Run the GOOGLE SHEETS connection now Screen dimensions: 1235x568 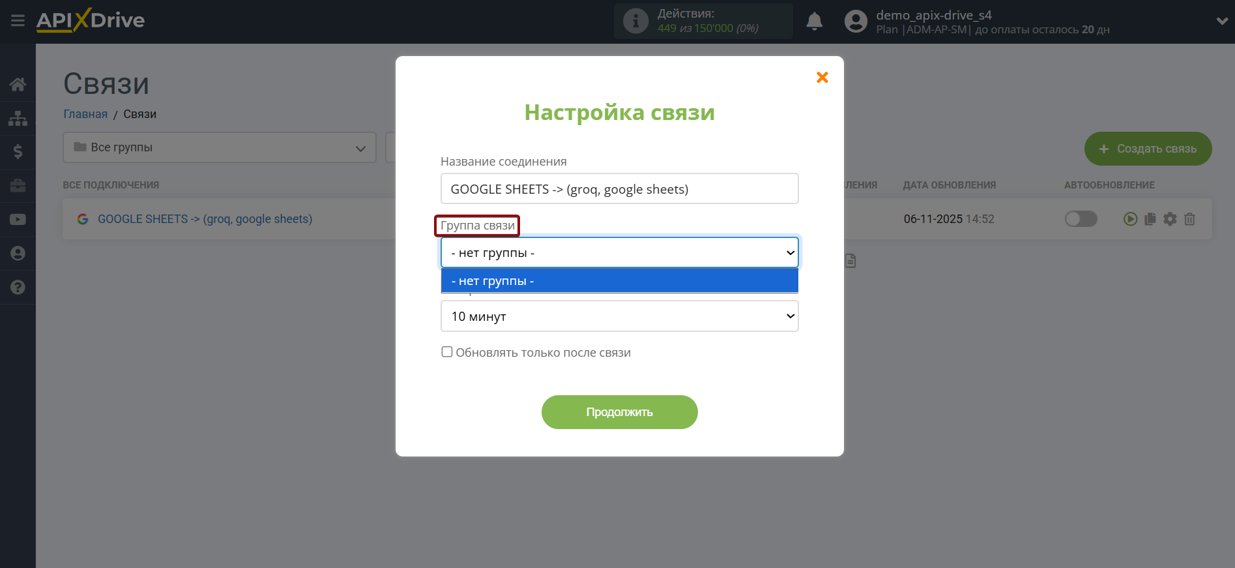tap(1130, 219)
